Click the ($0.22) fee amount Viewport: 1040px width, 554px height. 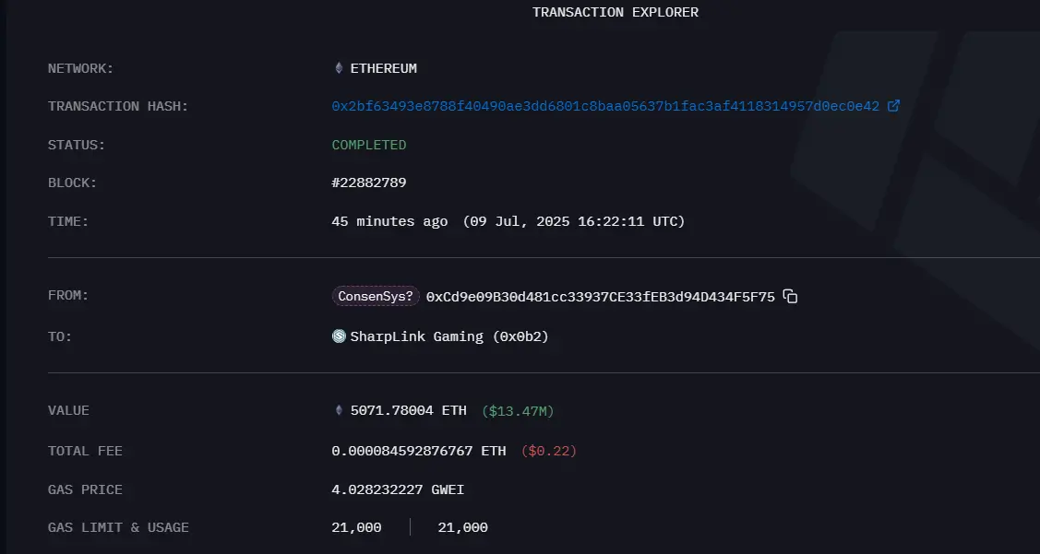(x=549, y=450)
